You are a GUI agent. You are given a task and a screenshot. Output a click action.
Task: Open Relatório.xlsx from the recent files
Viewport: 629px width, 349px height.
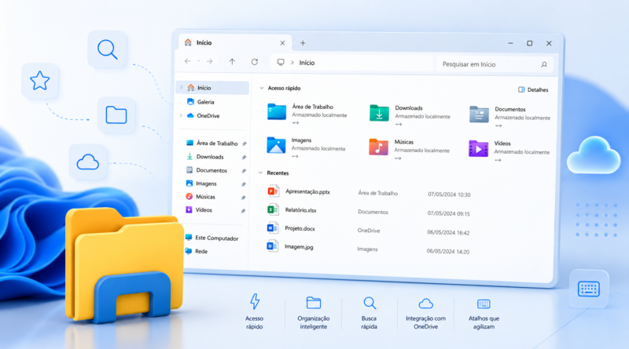[x=300, y=209]
